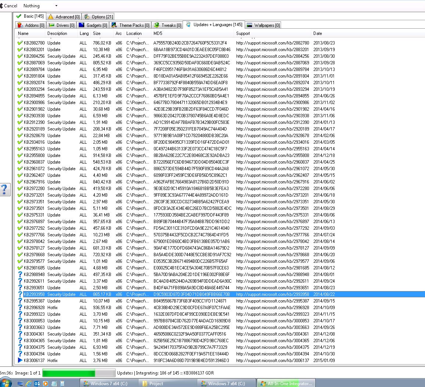Select the KB3000853 update name

34,321
